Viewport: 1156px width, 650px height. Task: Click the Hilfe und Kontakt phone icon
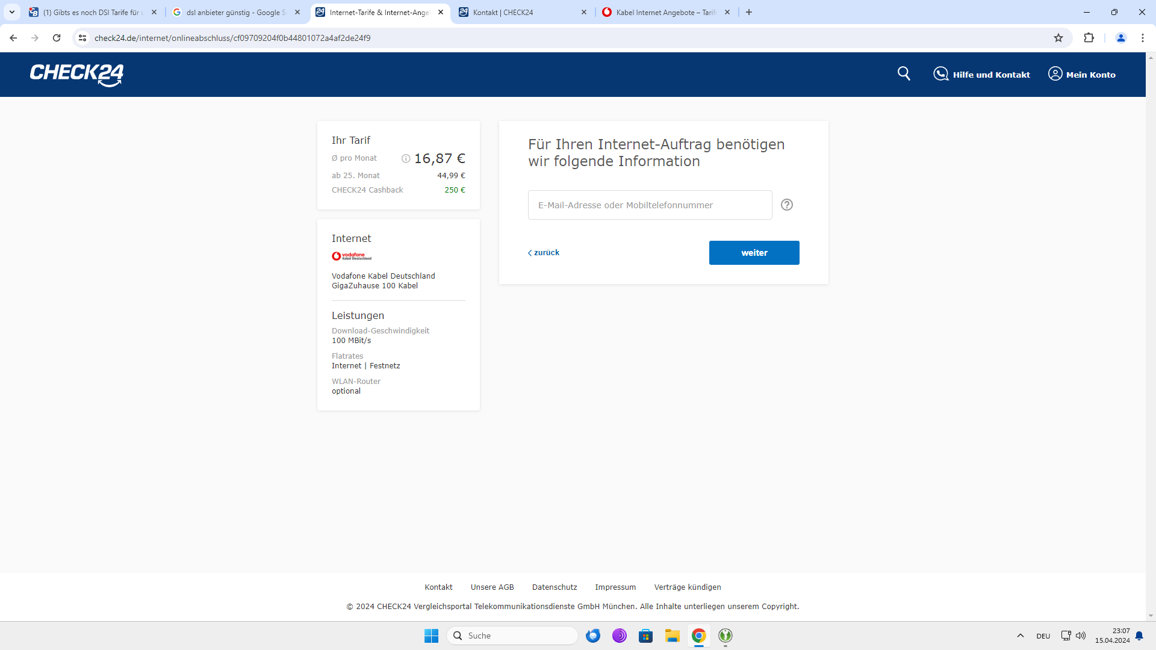click(940, 74)
